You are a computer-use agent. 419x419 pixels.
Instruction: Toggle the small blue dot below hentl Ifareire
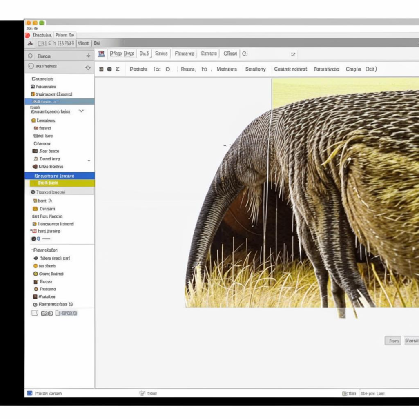pos(38,238)
